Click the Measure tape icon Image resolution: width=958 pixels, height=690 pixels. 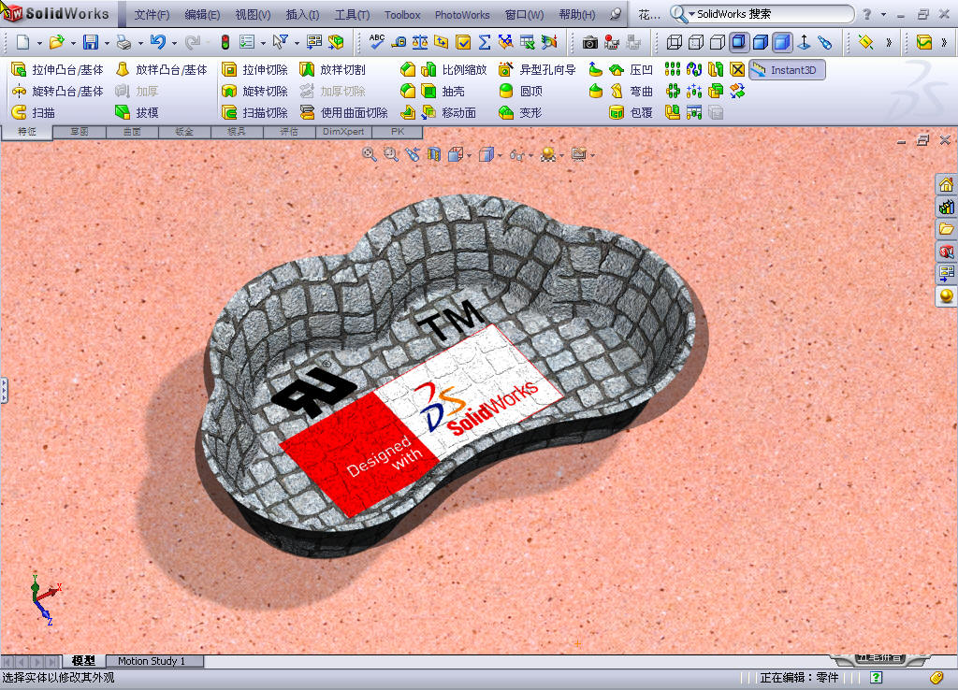tap(399, 42)
